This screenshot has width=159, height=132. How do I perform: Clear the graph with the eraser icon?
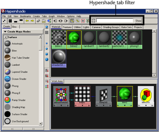point(38,21)
